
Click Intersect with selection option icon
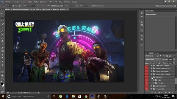click(x=20, y=6)
